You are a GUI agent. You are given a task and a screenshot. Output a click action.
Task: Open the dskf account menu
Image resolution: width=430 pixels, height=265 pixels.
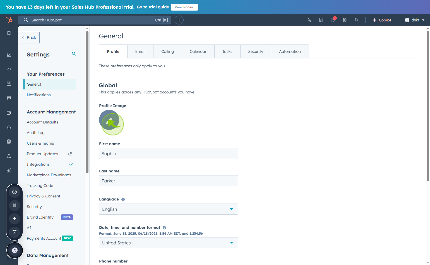pyautogui.click(x=415, y=20)
